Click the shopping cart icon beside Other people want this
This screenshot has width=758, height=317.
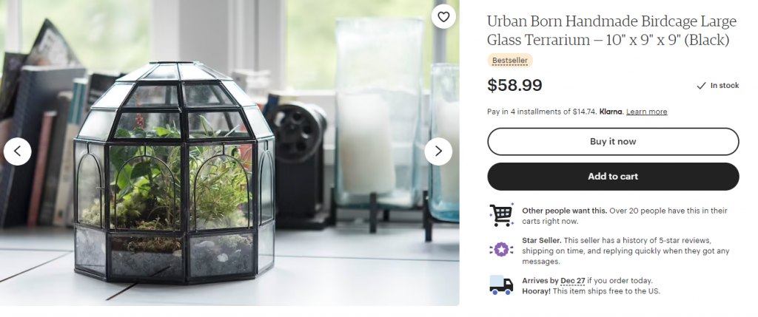pos(501,215)
